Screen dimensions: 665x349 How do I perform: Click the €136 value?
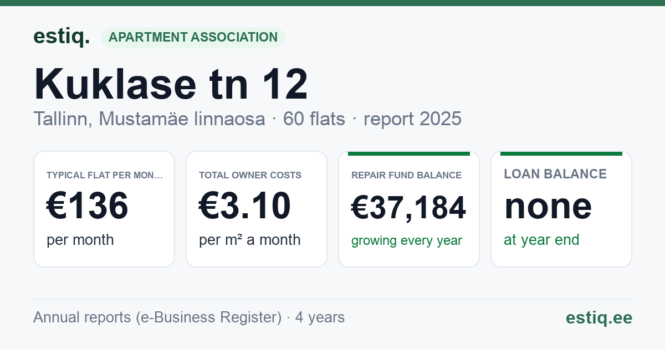88,206
